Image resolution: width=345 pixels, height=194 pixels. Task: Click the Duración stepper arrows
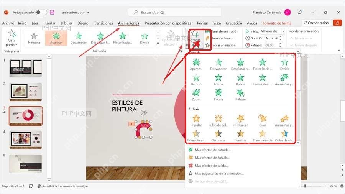280,38
